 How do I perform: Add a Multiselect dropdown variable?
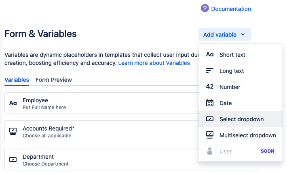(x=247, y=135)
